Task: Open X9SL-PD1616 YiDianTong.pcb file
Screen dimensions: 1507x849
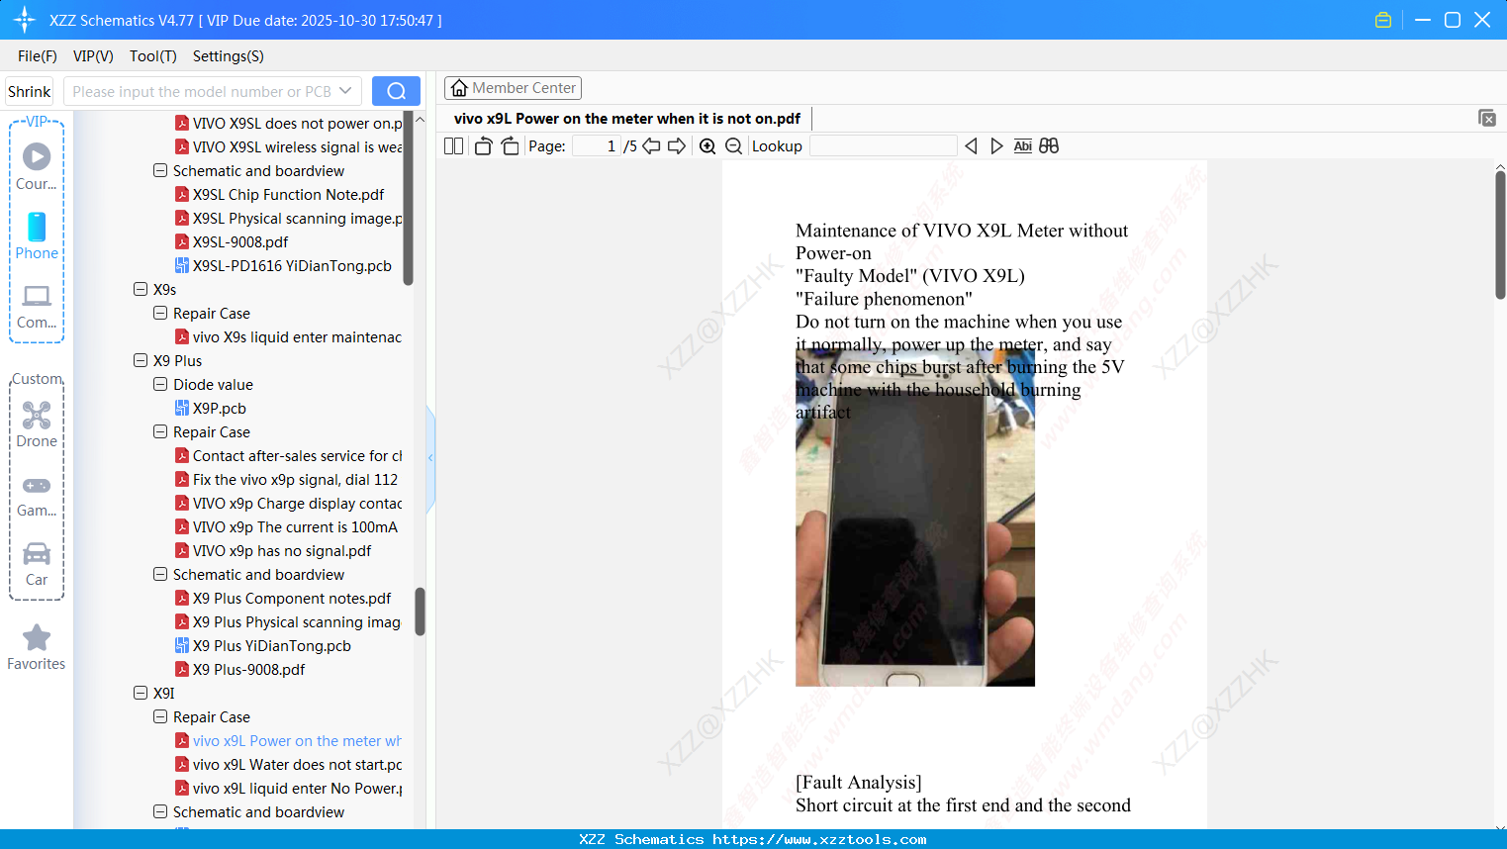Action: 294,265
